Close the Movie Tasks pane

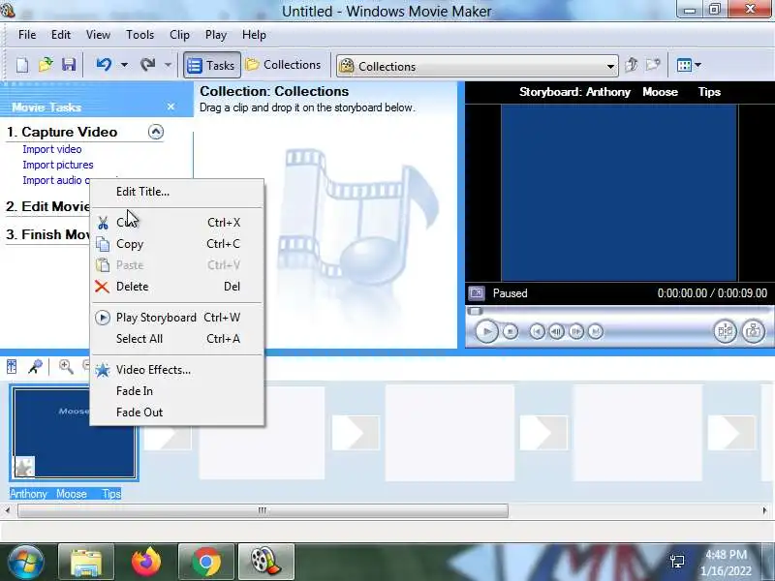[170, 107]
